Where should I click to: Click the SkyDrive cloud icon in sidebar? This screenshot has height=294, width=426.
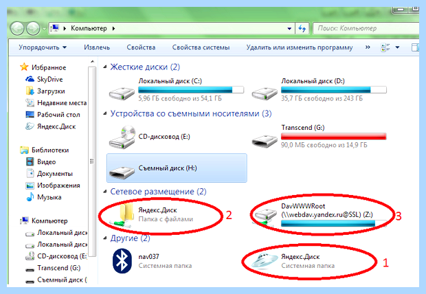coord(30,79)
